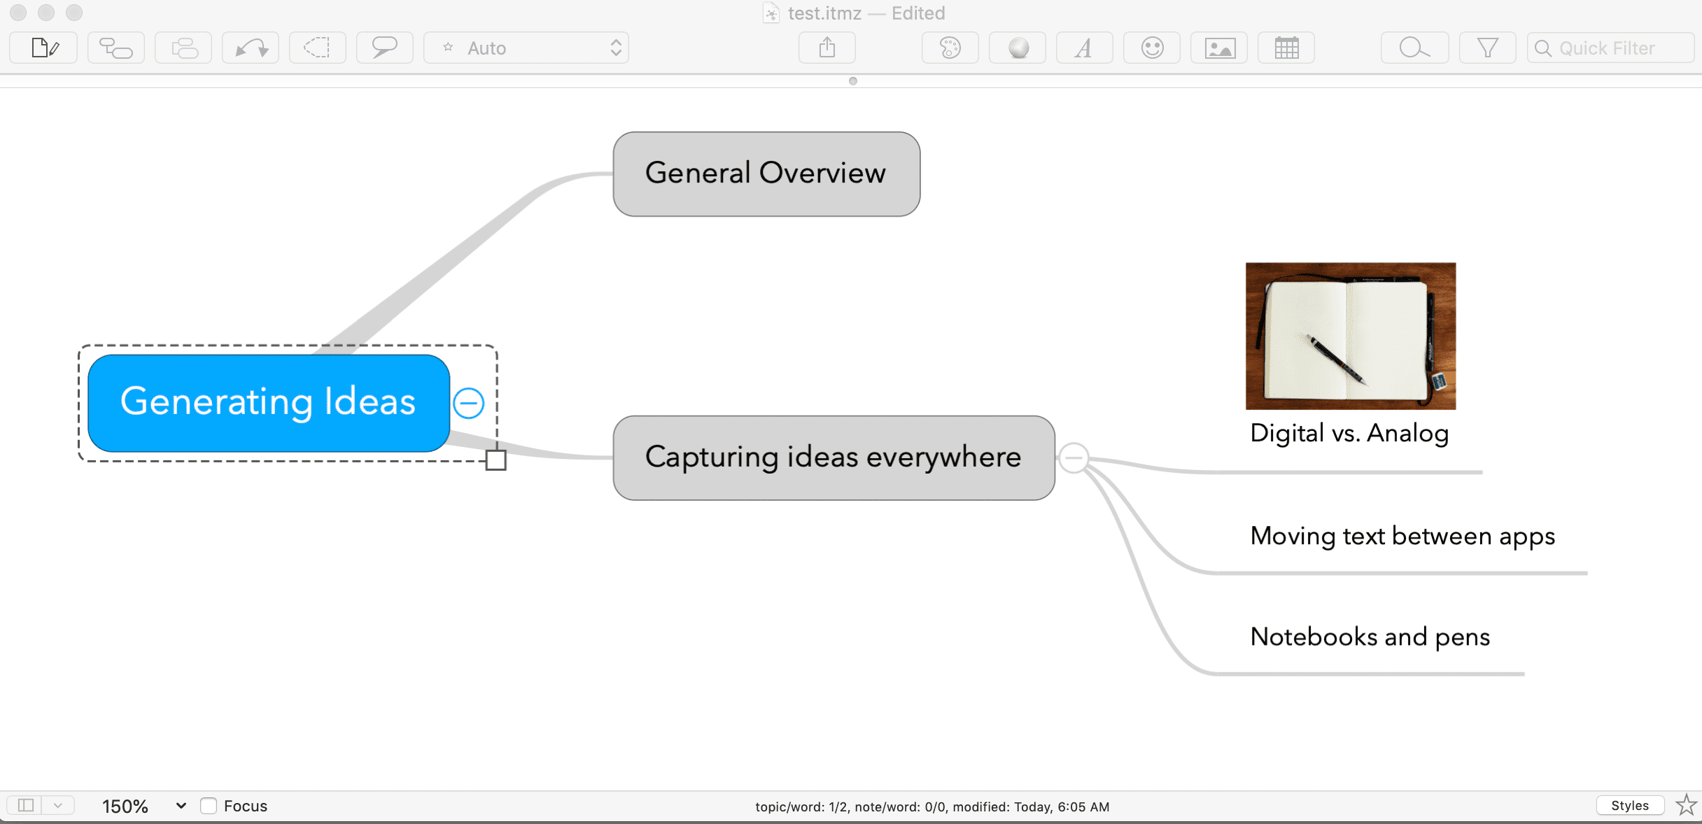This screenshot has height=824, width=1702.
Task: Click the notebook image thumbnail
Action: (x=1351, y=336)
